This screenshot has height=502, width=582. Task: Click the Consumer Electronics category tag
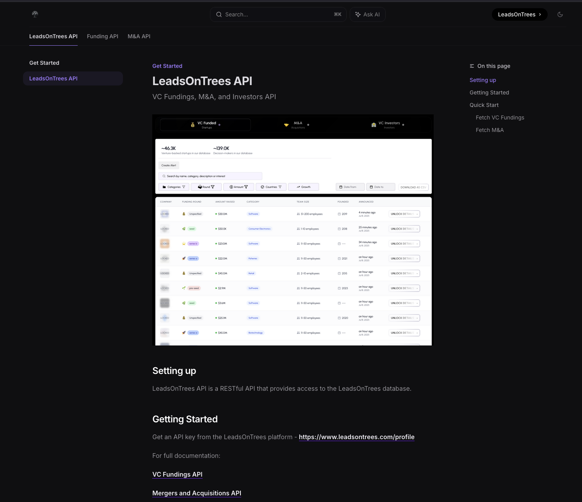click(259, 229)
